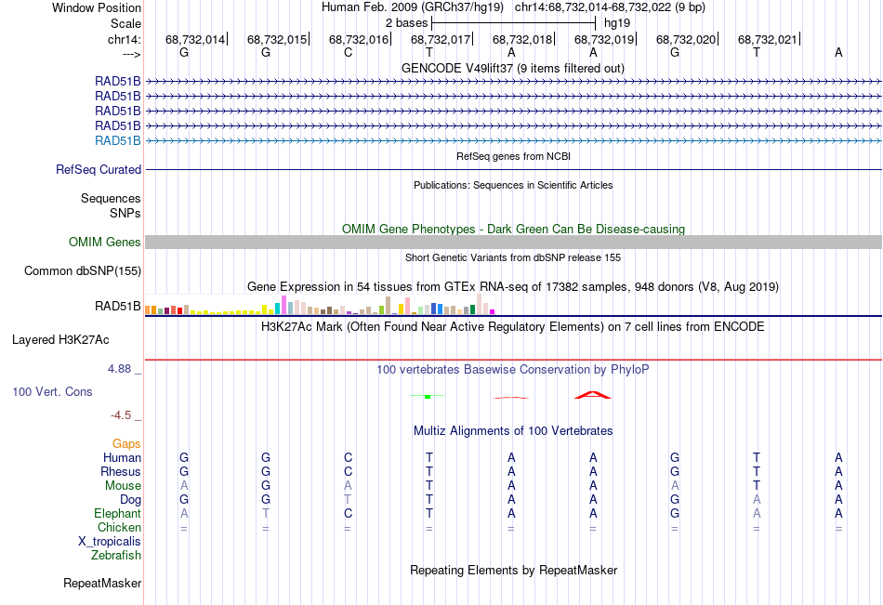Click the gray T base in Dog row
Screen dimensions: 883x605
coord(348,500)
